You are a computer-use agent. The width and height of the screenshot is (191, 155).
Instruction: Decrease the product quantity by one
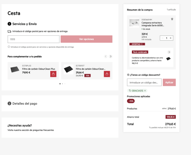pos(162,38)
